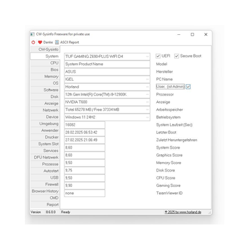The height and width of the screenshot is (250, 250).
Task: Go to the CMD tab
Action: click(45, 198)
